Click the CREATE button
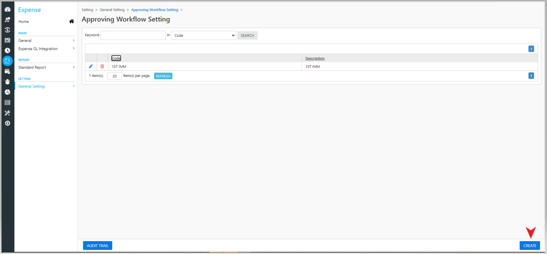547x254 pixels. point(530,246)
